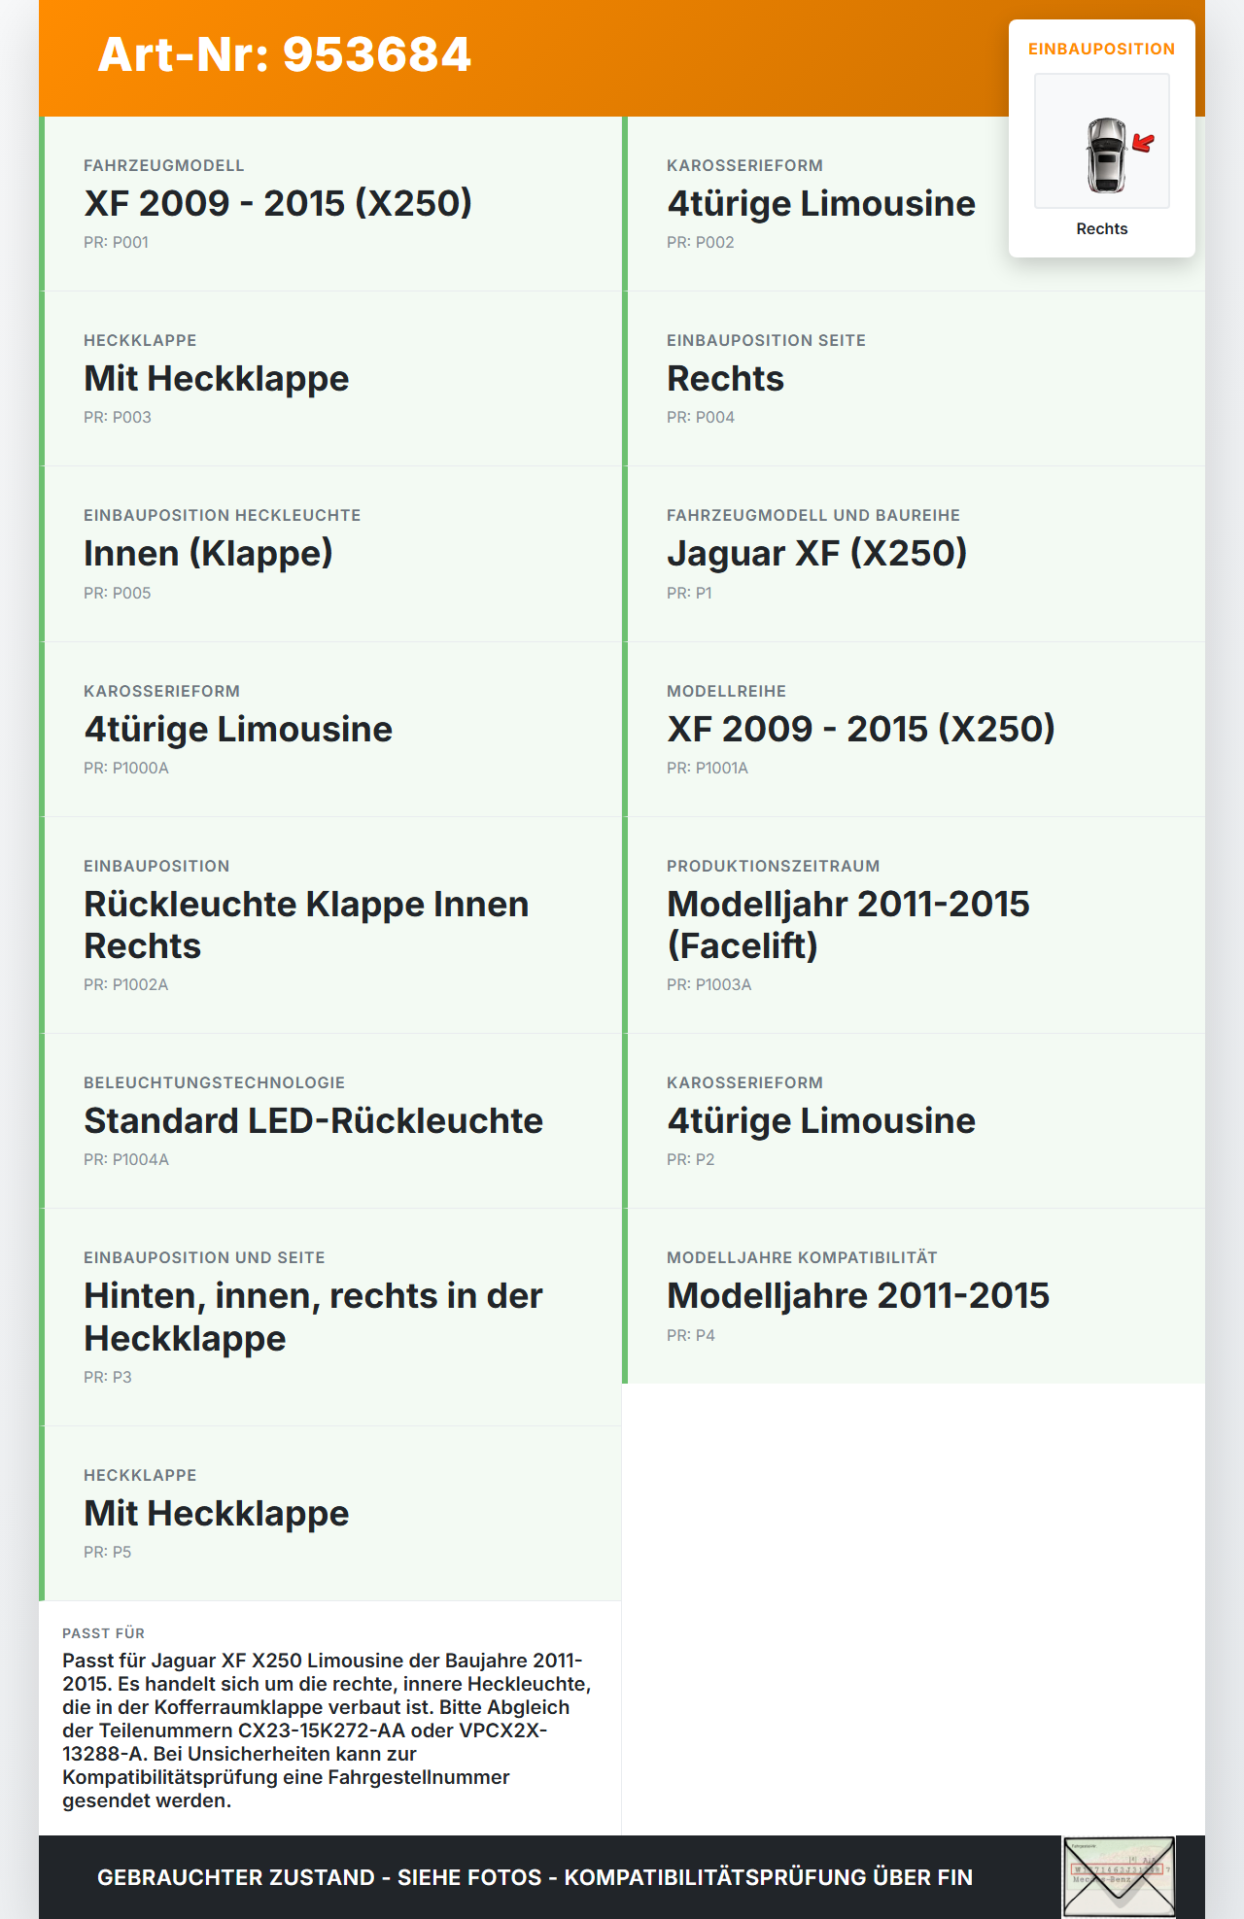
Task: Select the Limousine value above PR: P002
Action: coord(820,204)
